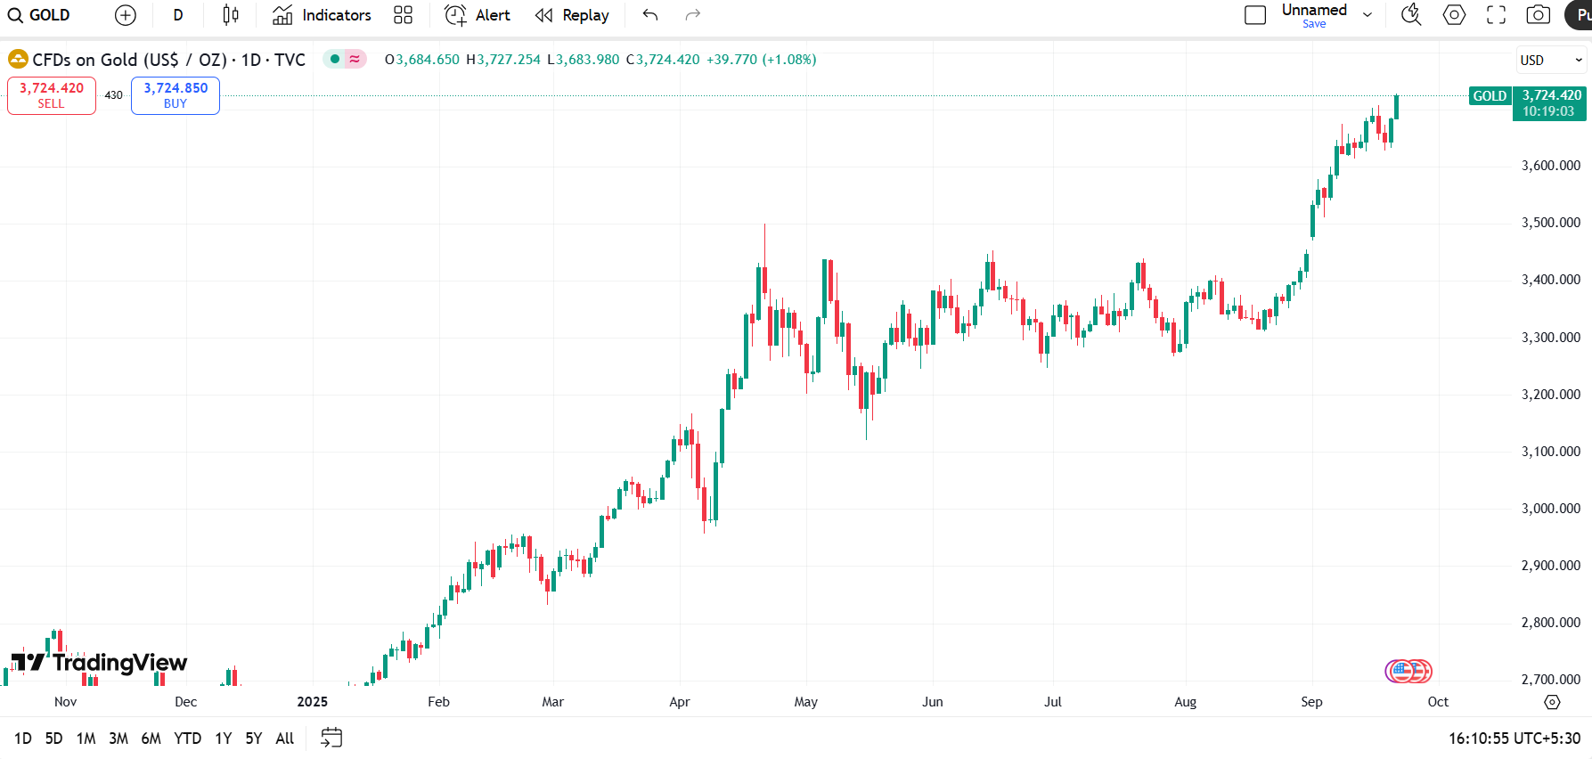The width and height of the screenshot is (1592, 759).
Task: Select the YTD time range
Action: tap(187, 738)
